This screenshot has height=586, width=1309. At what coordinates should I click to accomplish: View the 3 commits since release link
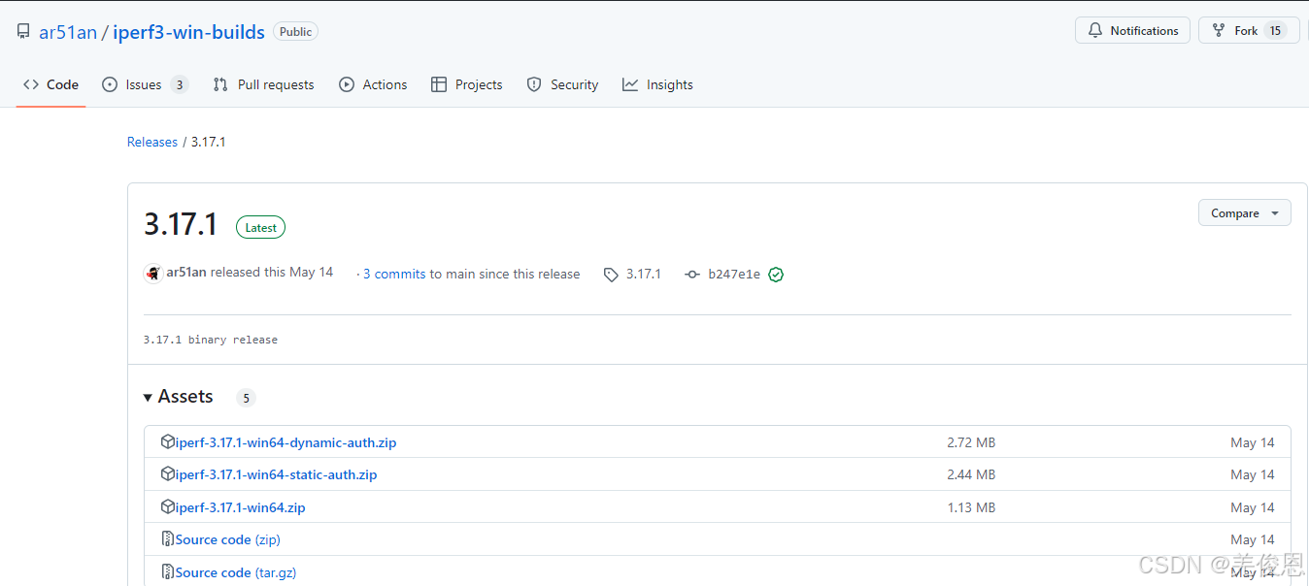tap(394, 275)
